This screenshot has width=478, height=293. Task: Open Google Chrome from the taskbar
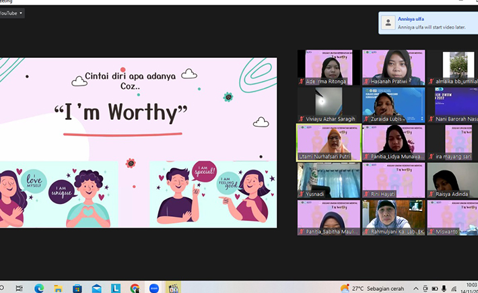pyautogui.click(x=135, y=288)
